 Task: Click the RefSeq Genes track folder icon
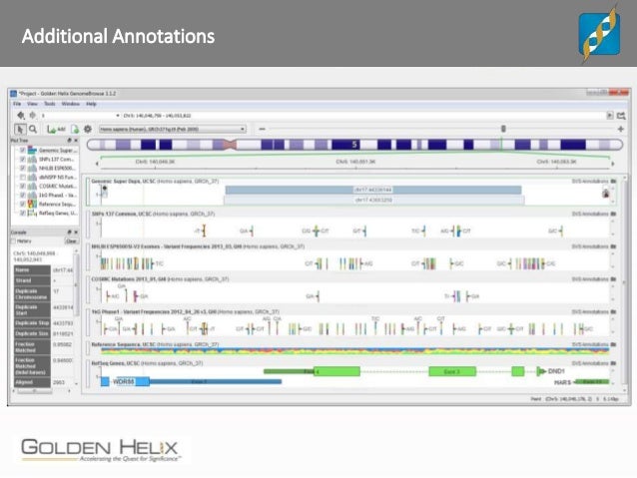click(613, 363)
